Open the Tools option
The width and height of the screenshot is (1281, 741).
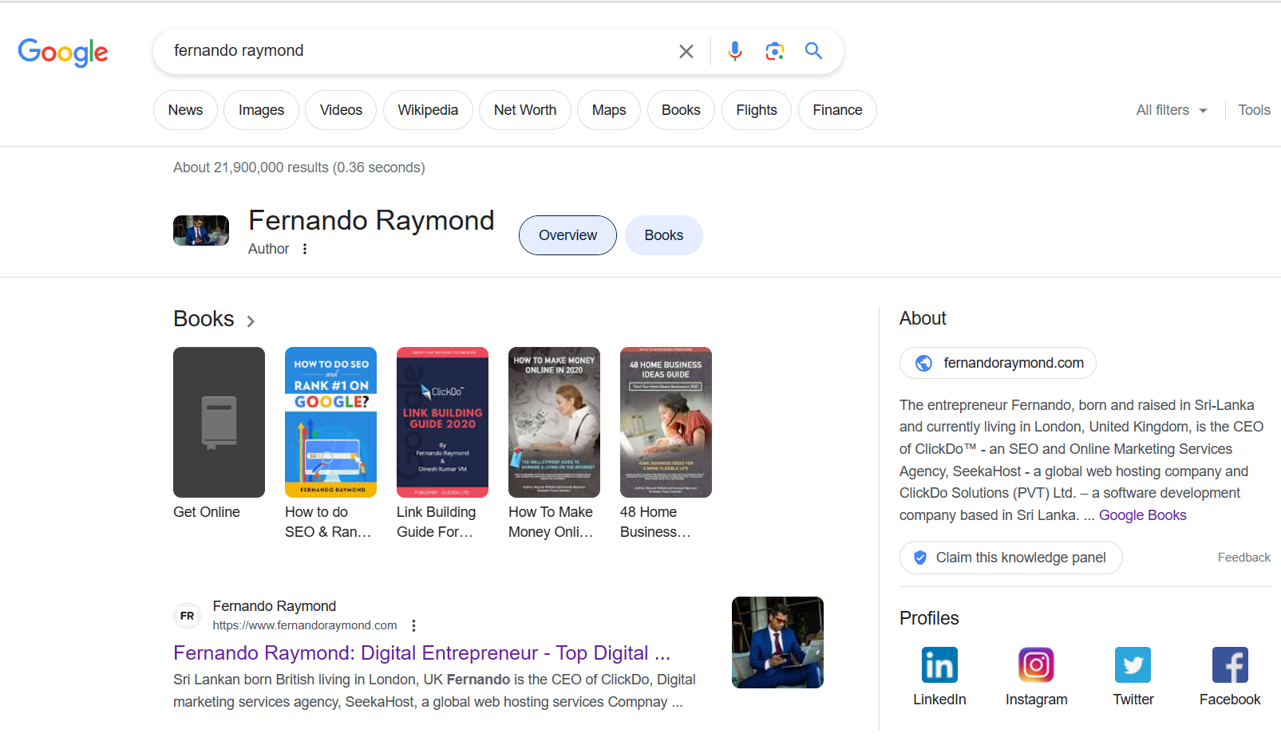(x=1254, y=110)
